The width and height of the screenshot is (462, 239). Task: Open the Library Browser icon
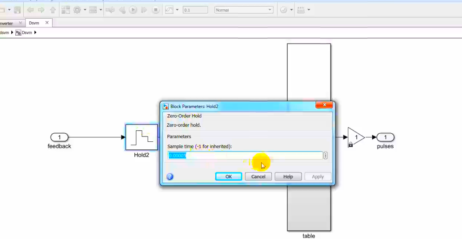[66, 10]
